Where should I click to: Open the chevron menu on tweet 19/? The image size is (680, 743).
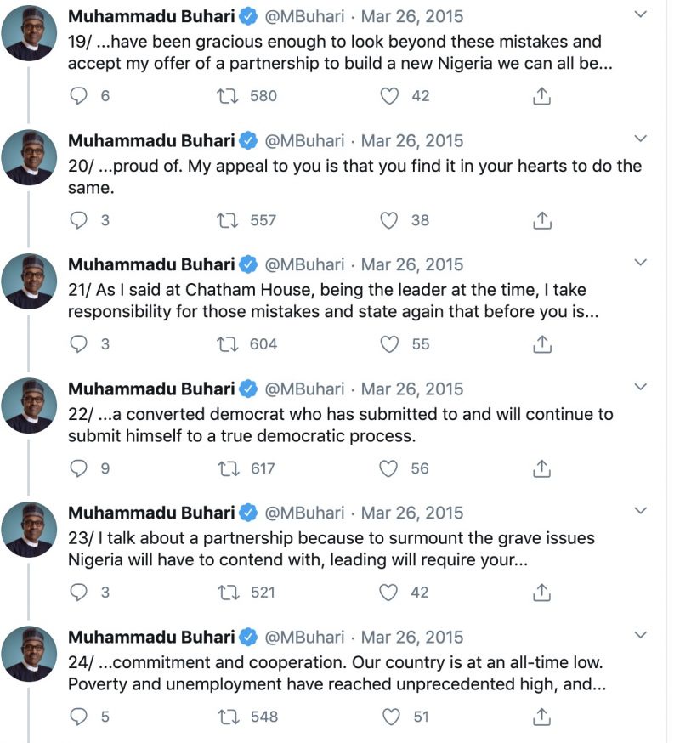(x=640, y=14)
